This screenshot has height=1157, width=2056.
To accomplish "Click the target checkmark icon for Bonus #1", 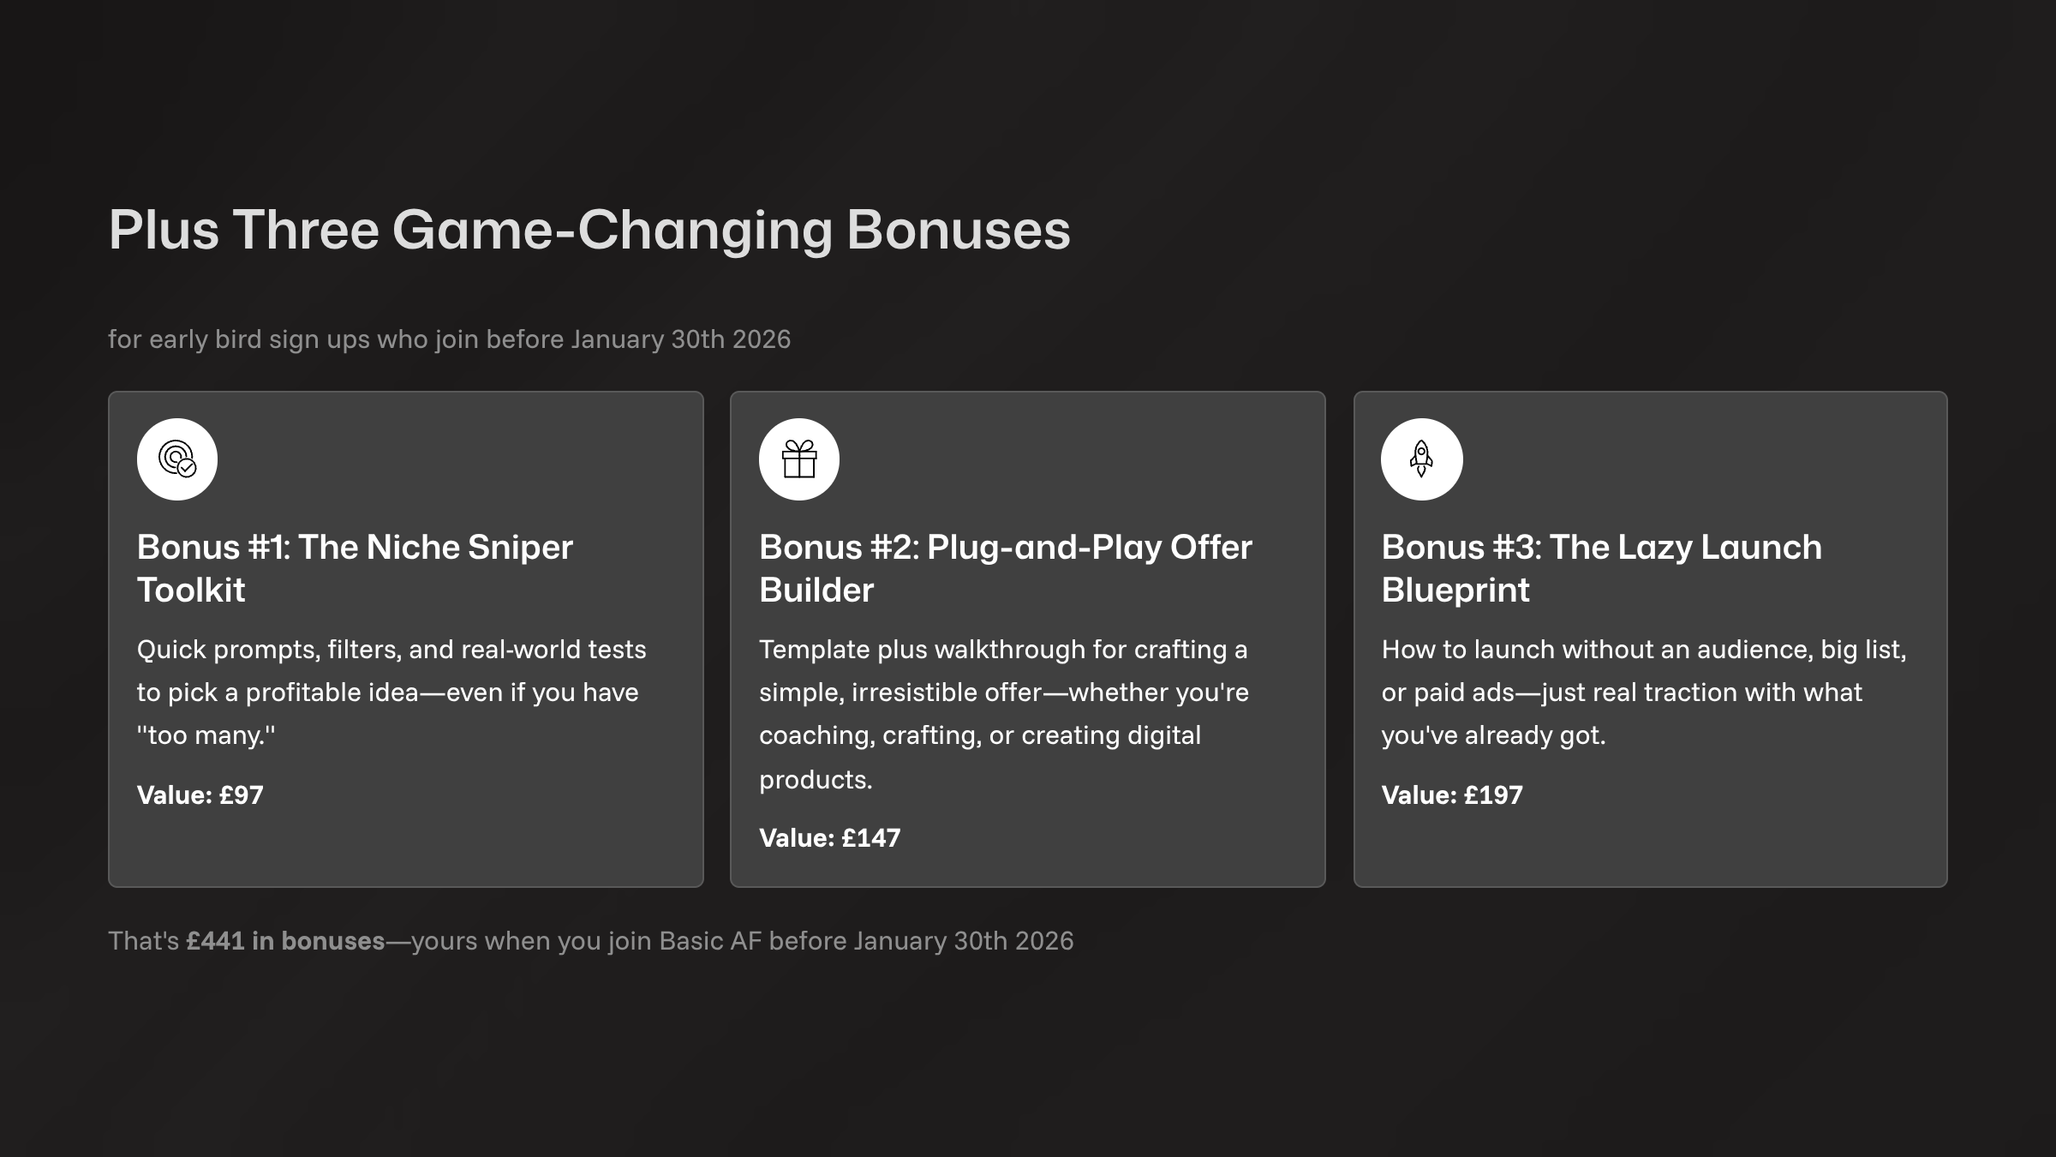I will point(177,459).
